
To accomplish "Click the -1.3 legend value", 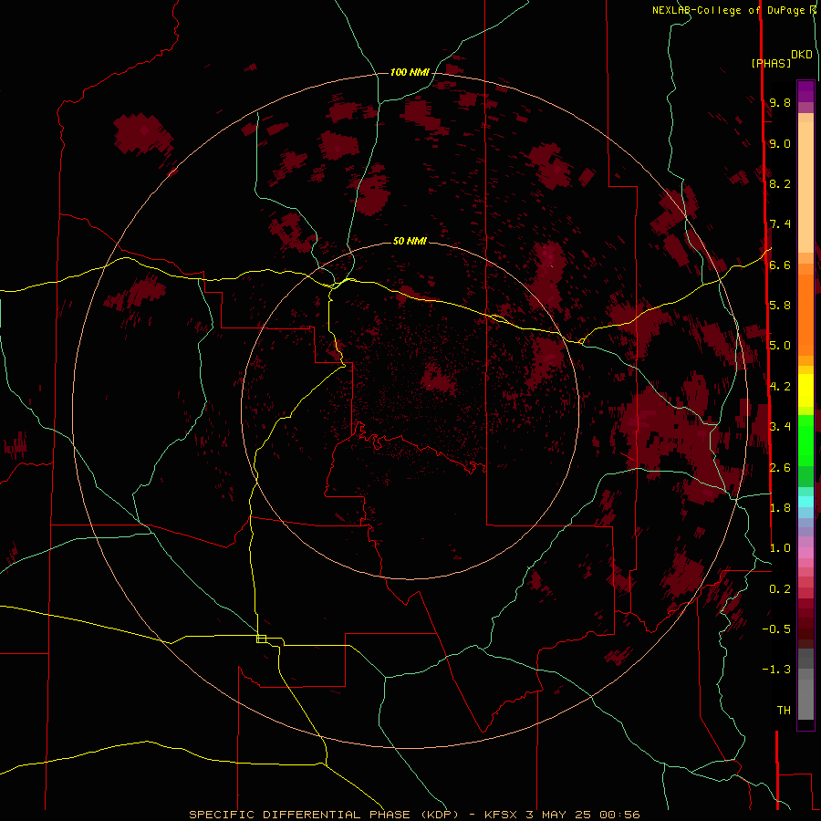I will 776,670.
